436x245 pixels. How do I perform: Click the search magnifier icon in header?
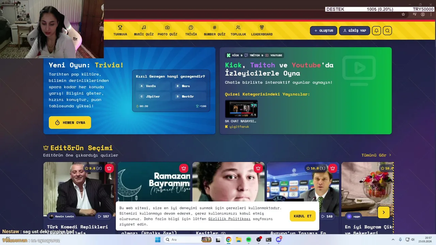click(387, 31)
